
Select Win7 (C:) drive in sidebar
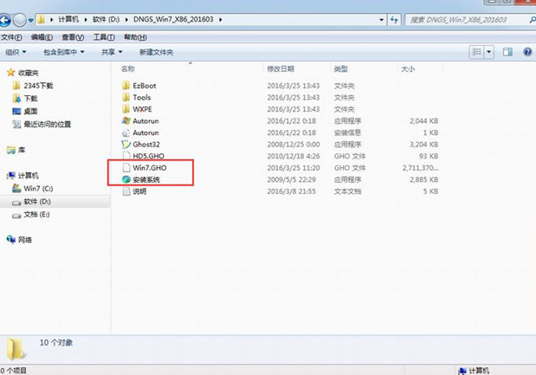[x=33, y=188]
